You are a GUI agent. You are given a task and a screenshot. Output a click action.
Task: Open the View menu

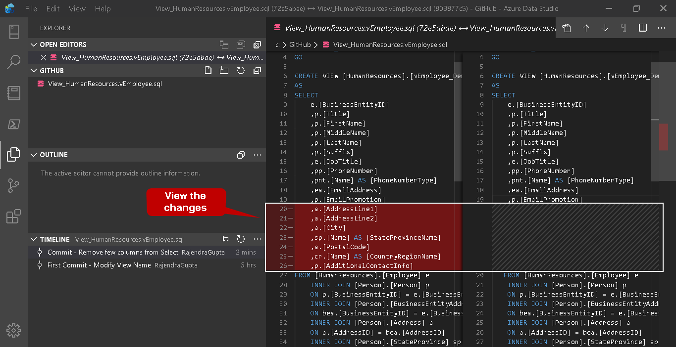tap(77, 9)
